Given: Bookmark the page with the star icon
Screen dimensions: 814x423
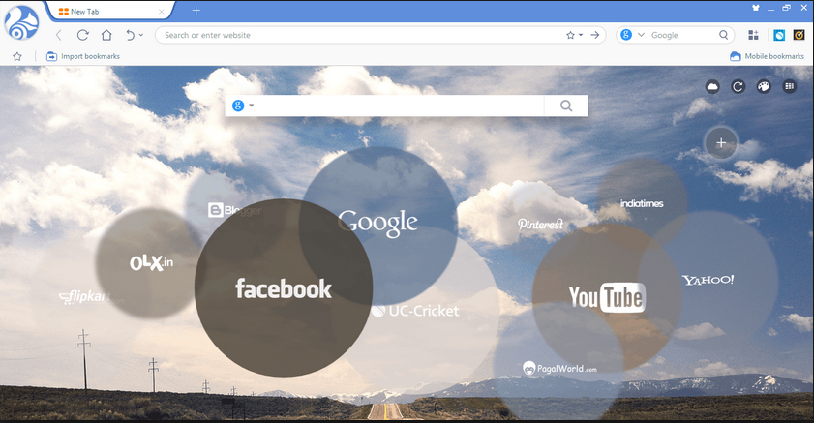Looking at the screenshot, I should pyautogui.click(x=570, y=35).
